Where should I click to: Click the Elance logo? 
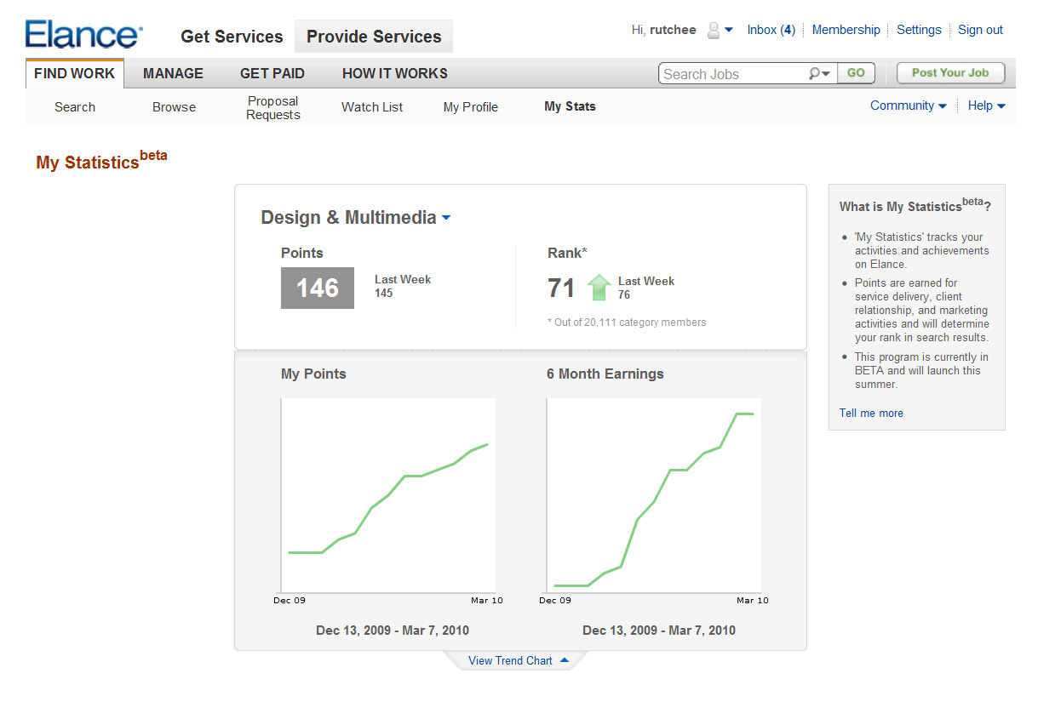(x=83, y=34)
